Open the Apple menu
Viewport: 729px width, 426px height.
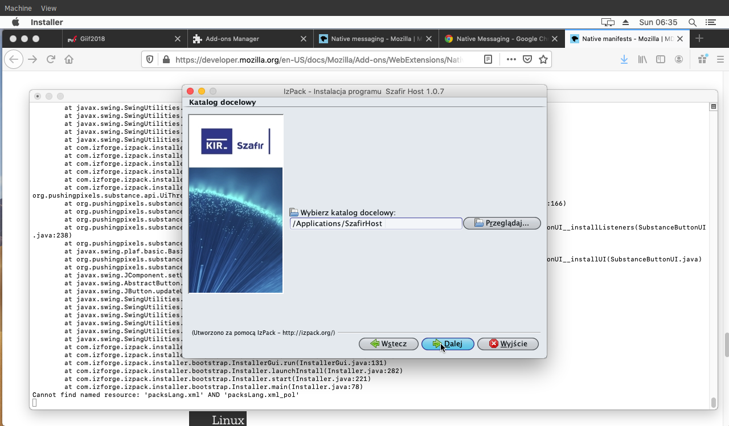[15, 22]
